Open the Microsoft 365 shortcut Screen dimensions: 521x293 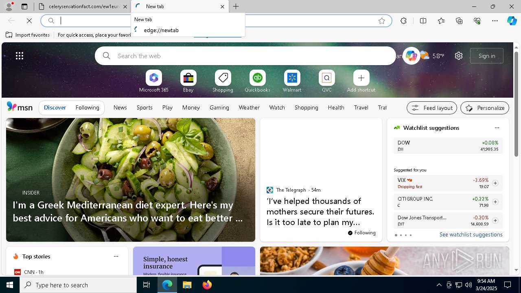click(154, 81)
